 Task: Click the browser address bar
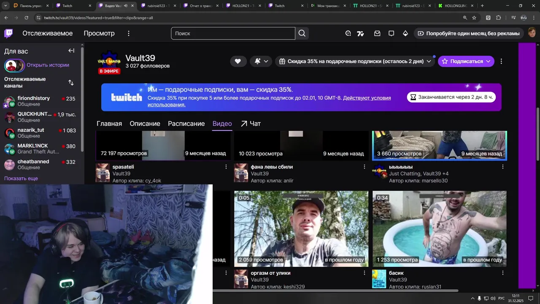click(249, 18)
